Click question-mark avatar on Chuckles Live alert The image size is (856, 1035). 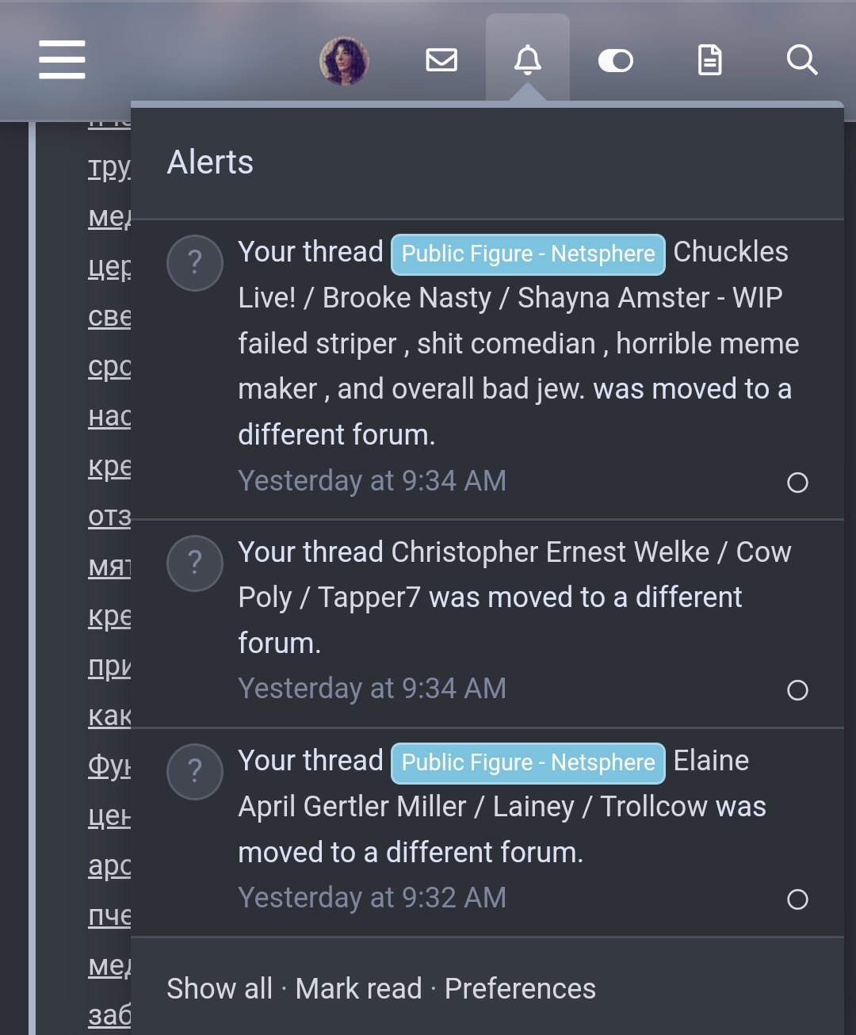point(195,263)
